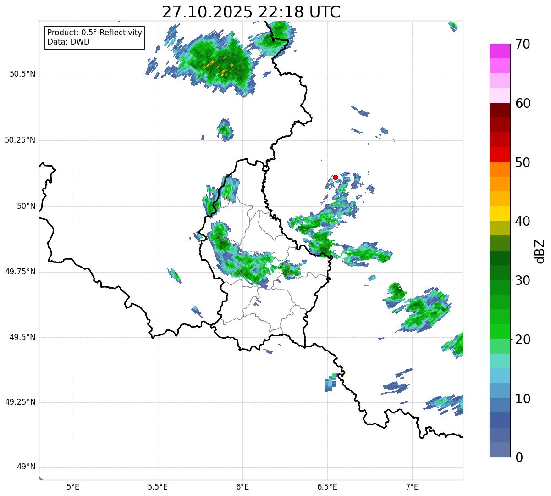Click the 'Data: DWD' text

pyautogui.click(x=69, y=42)
